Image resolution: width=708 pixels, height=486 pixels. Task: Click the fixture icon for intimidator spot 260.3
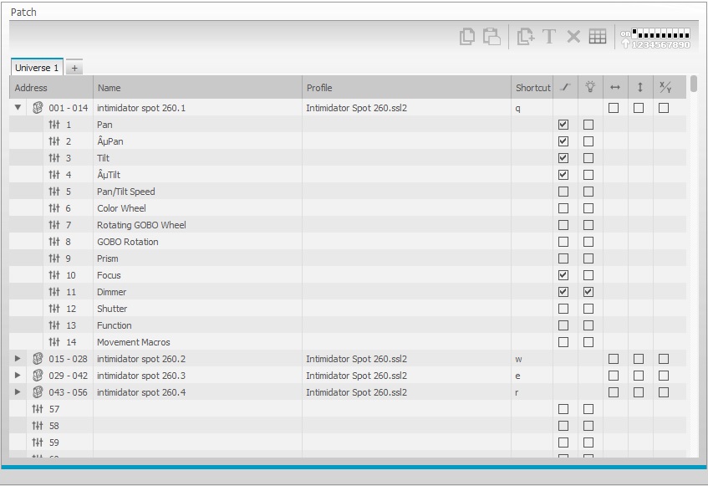(38, 376)
